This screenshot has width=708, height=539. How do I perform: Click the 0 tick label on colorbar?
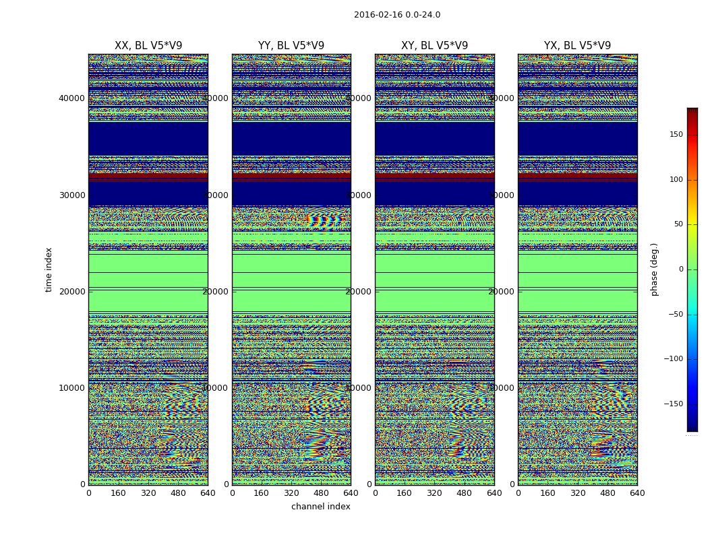pyautogui.click(x=680, y=269)
